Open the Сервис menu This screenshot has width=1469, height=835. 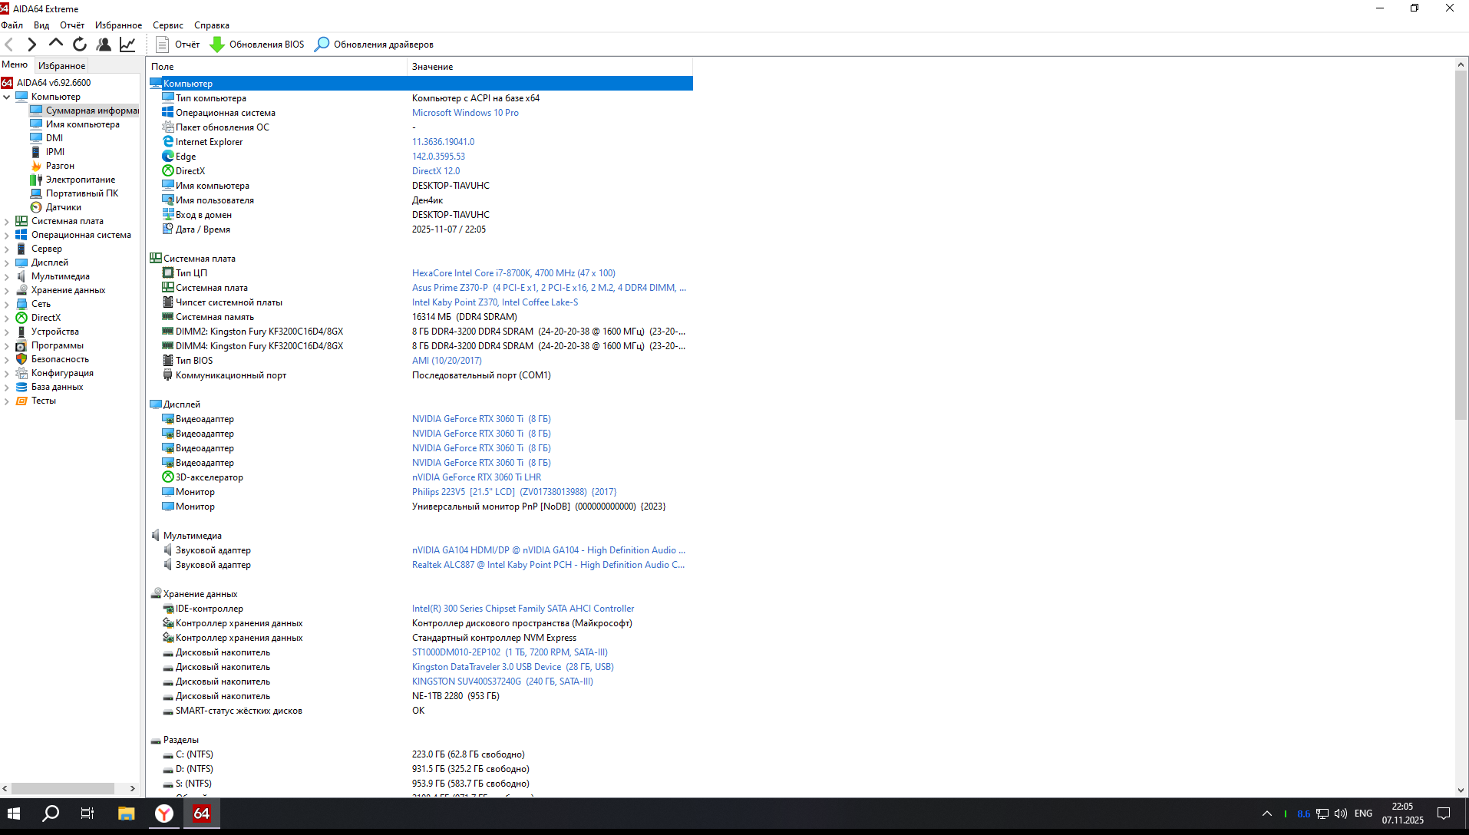[x=167, y=25]
